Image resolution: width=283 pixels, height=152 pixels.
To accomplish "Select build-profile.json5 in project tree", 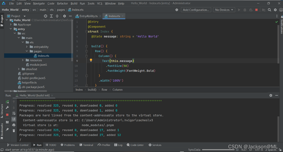I will point(33,78).
